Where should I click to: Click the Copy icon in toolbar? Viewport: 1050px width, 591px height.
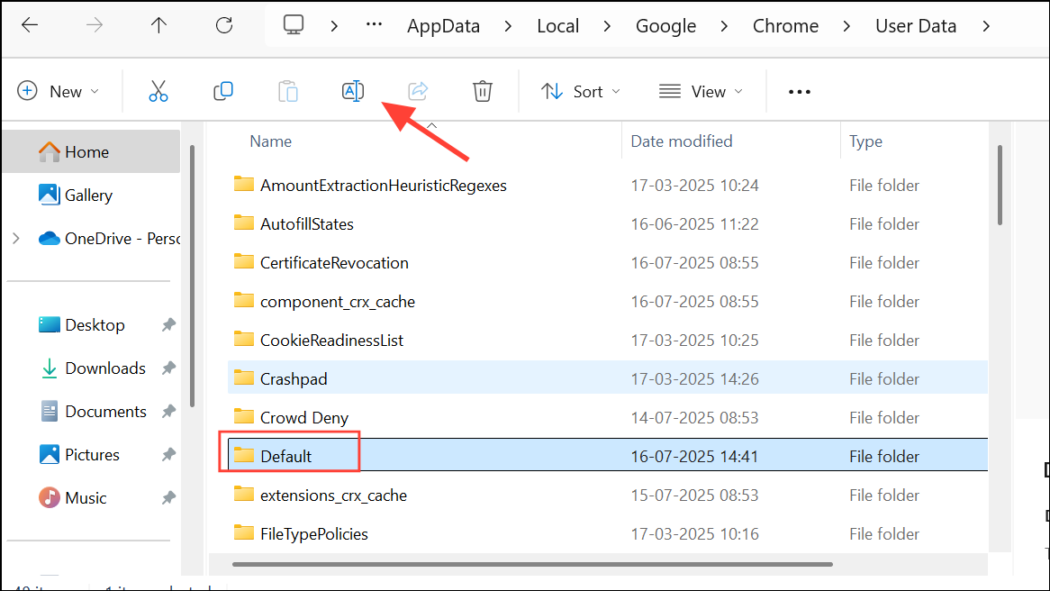click(223, 91)
